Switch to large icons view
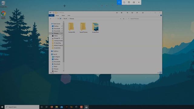The width and height of the screenshot is (194, 109). (x=160, y=73)
